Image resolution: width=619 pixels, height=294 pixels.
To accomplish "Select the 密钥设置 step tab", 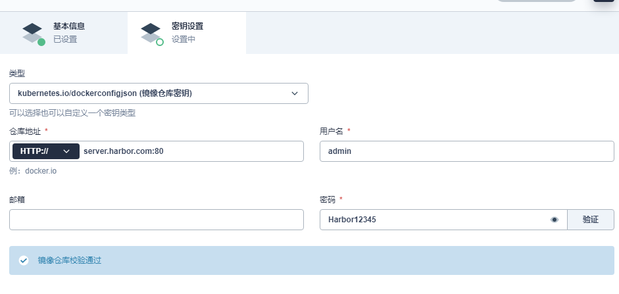I will (x=187, y=32).
